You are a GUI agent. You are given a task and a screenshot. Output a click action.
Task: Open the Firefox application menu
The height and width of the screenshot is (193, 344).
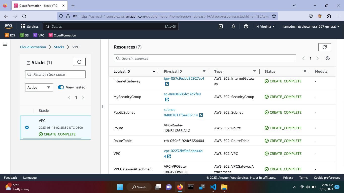tap(338, 16)
